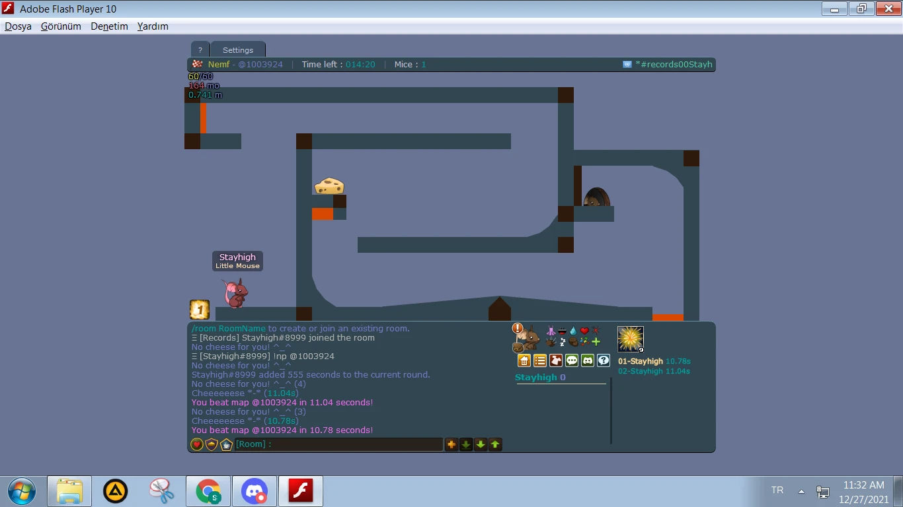The height and width of the screenshot is (507, 903).
Task: Open the Dosya menu
Action: pyautogui.click(x=19, y=26)
